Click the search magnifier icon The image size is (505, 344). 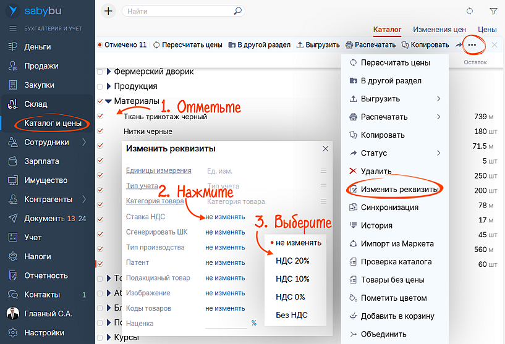coord(238,11)
